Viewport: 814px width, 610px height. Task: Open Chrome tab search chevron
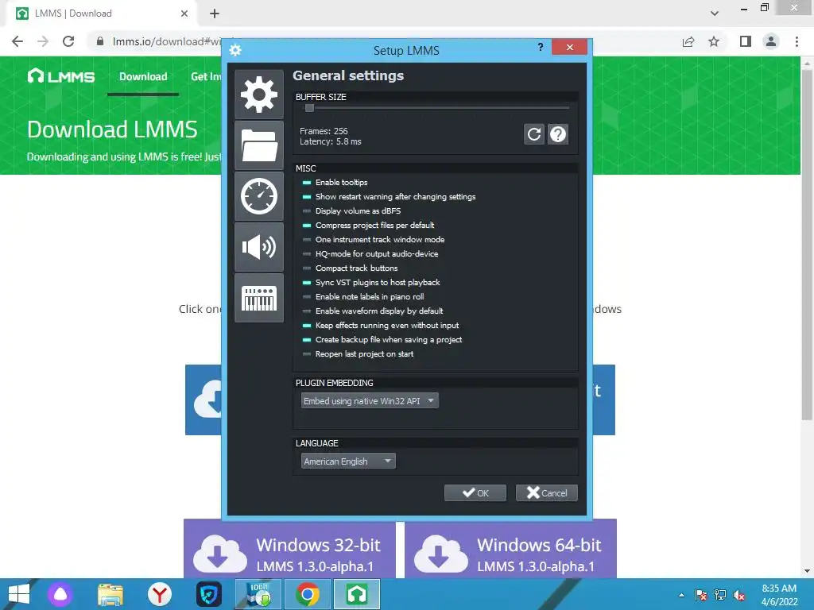[715, 14]
